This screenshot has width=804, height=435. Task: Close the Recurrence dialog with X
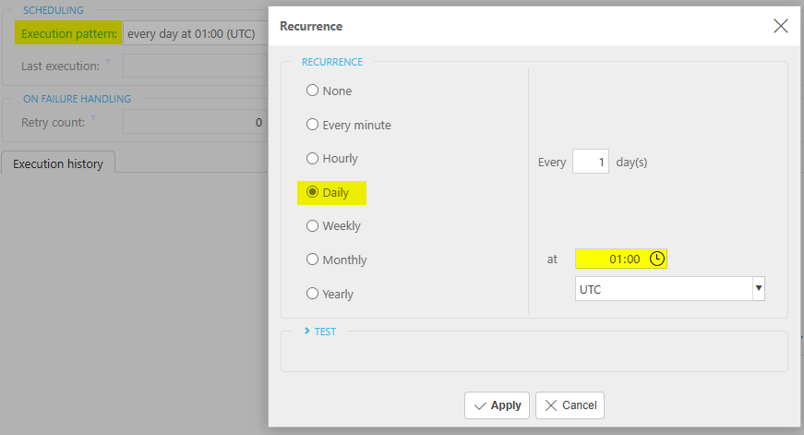pyautogui.click(x=781, y=26)
